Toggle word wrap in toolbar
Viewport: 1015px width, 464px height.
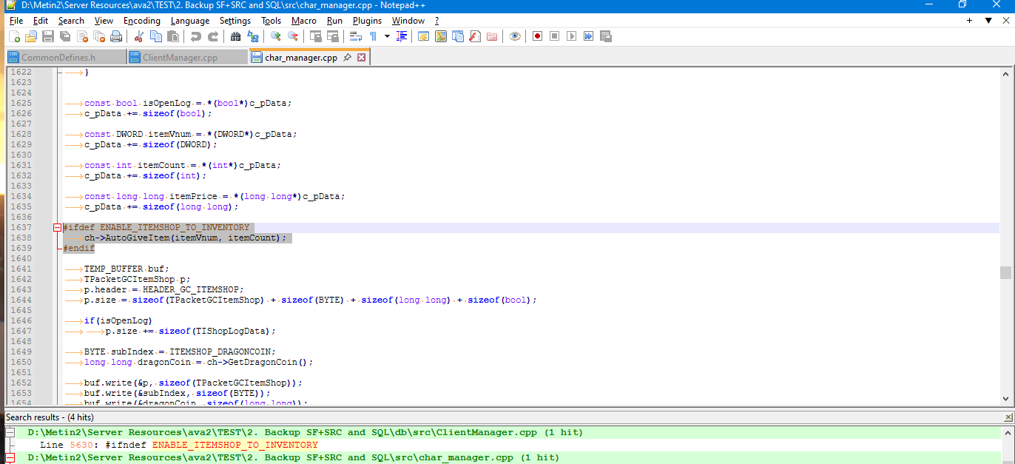355,36
